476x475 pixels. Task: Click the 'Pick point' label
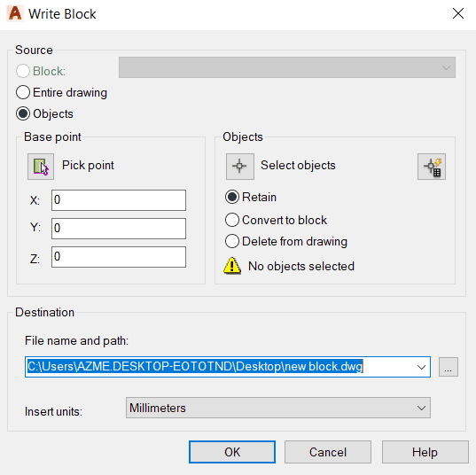tap(88, 166)
